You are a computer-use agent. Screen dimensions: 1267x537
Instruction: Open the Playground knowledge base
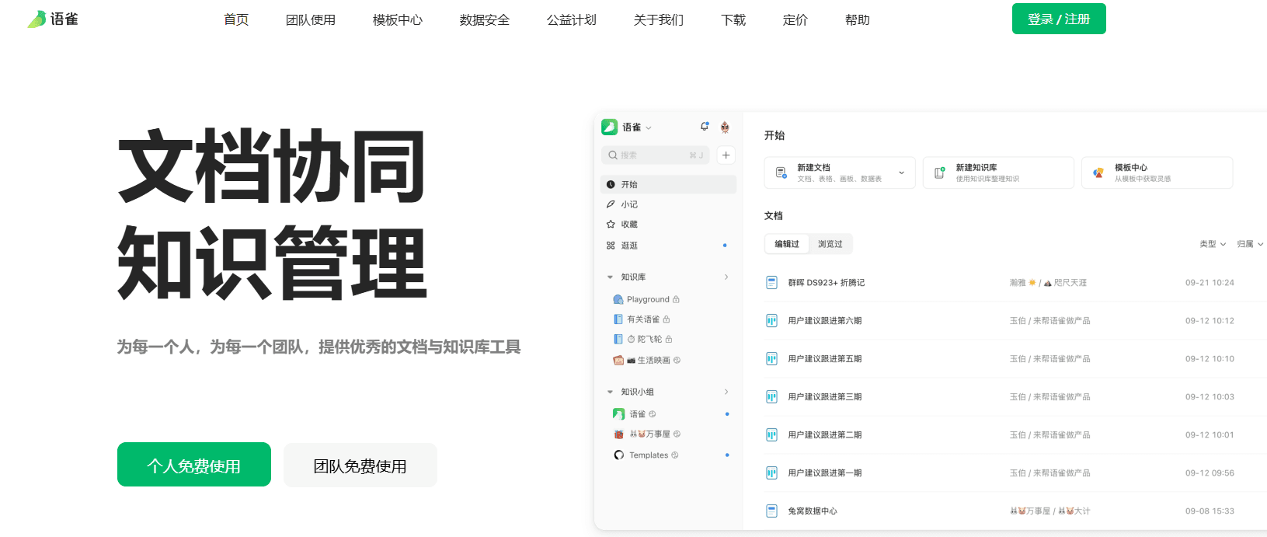pos(646,299)
